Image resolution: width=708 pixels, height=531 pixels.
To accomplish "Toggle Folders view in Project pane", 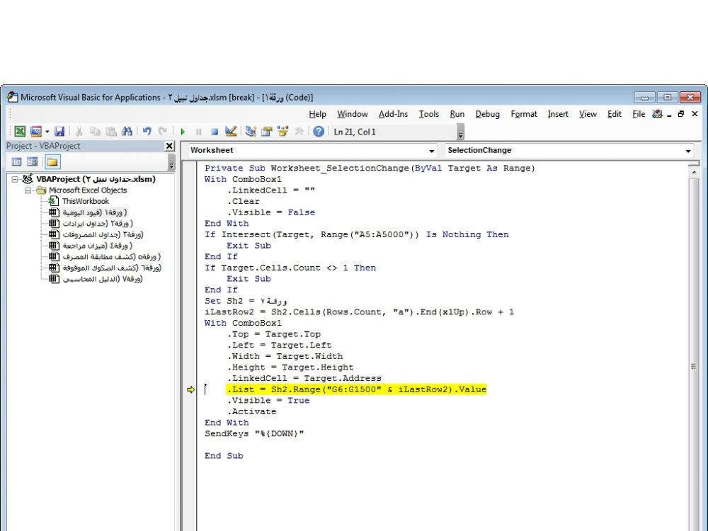I will click(x=52, y=161).
